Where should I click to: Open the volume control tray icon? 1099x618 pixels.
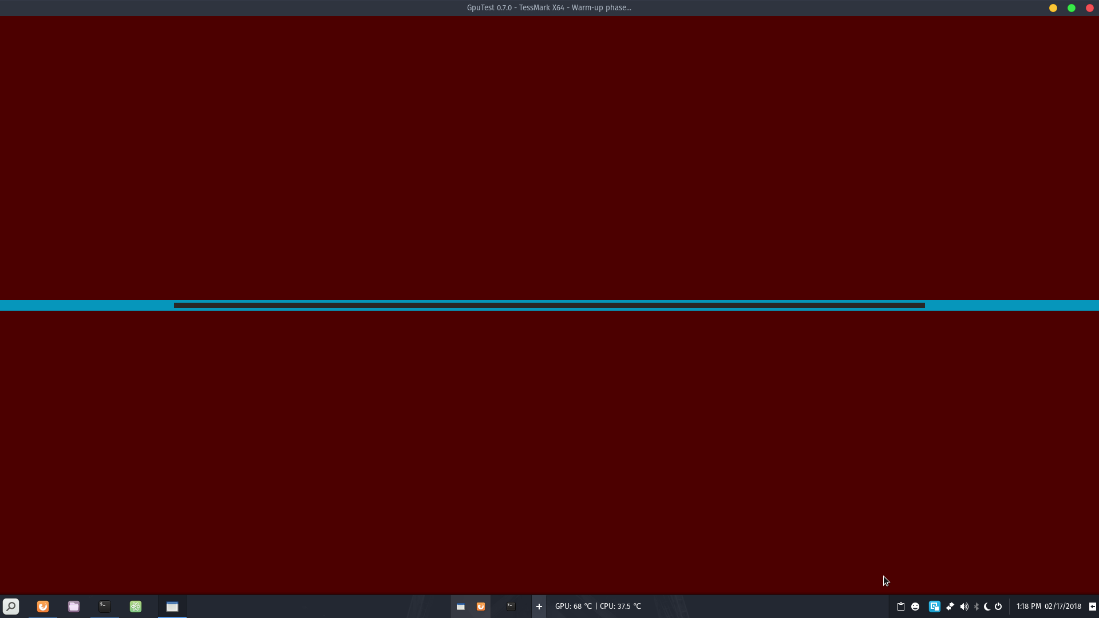click(964, 607)
